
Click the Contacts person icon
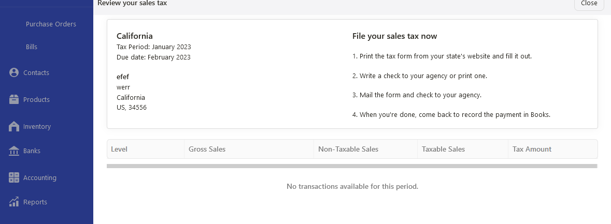[x=13, y=73]
